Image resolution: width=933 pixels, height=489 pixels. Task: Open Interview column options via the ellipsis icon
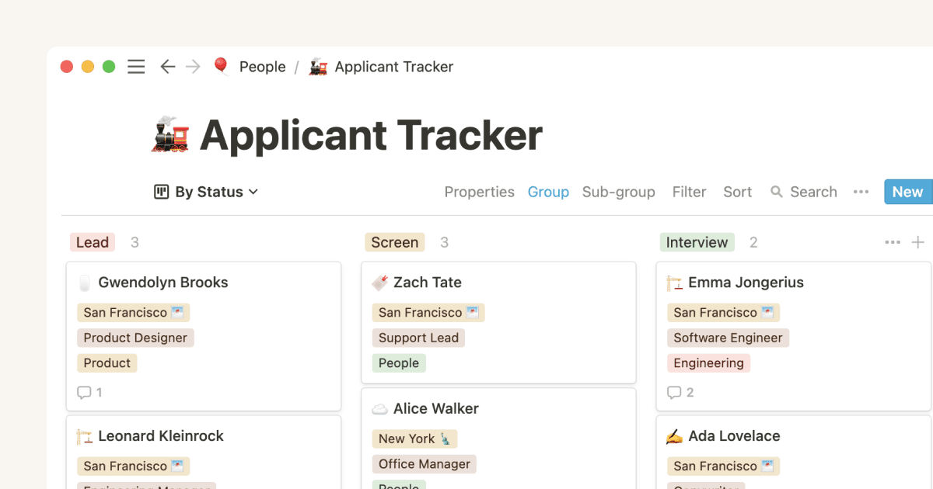[893, 242]
